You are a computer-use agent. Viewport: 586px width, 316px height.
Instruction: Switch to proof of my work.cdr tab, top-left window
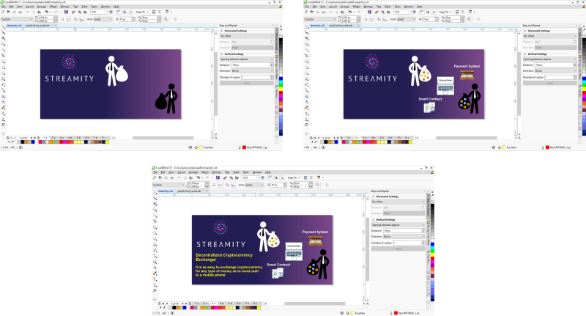pyautogui.click(x=37, y=26)
